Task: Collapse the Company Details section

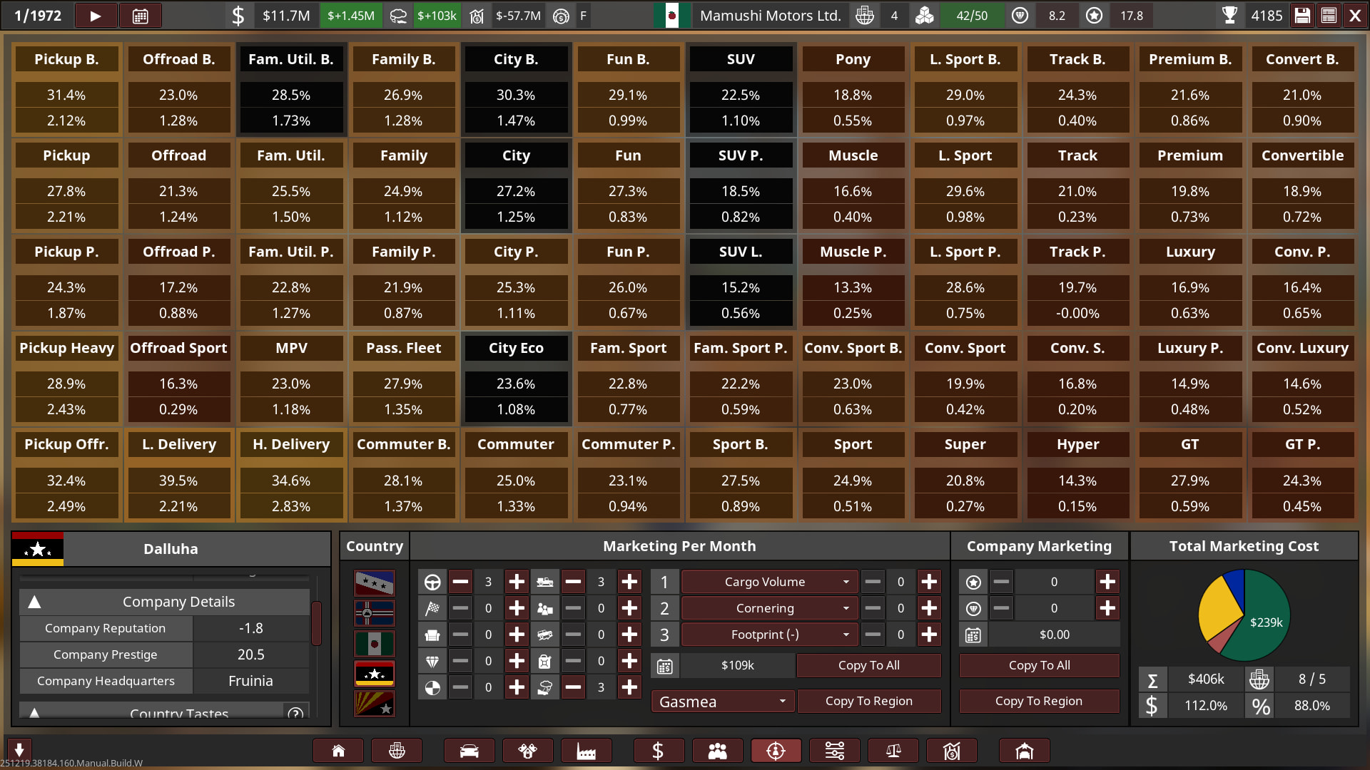Action: (34, 602)
